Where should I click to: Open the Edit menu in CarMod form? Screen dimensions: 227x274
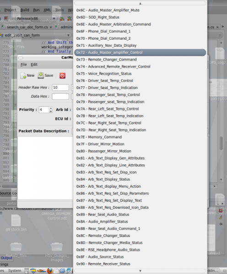pos(34,64)
